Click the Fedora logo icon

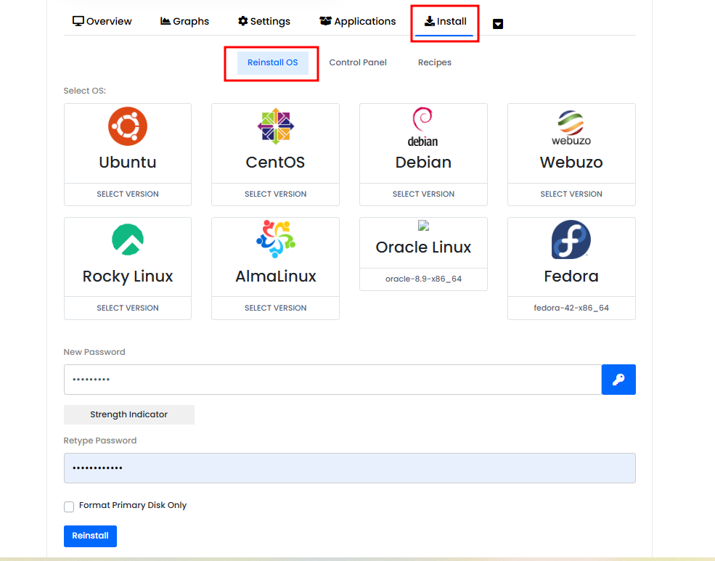click(571, 240)
